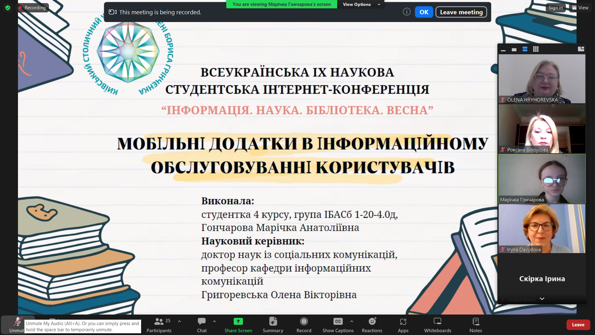Open the Reactions menu
Image resolution: width=595 pixels, height=335 pixels.
(372, 325)
